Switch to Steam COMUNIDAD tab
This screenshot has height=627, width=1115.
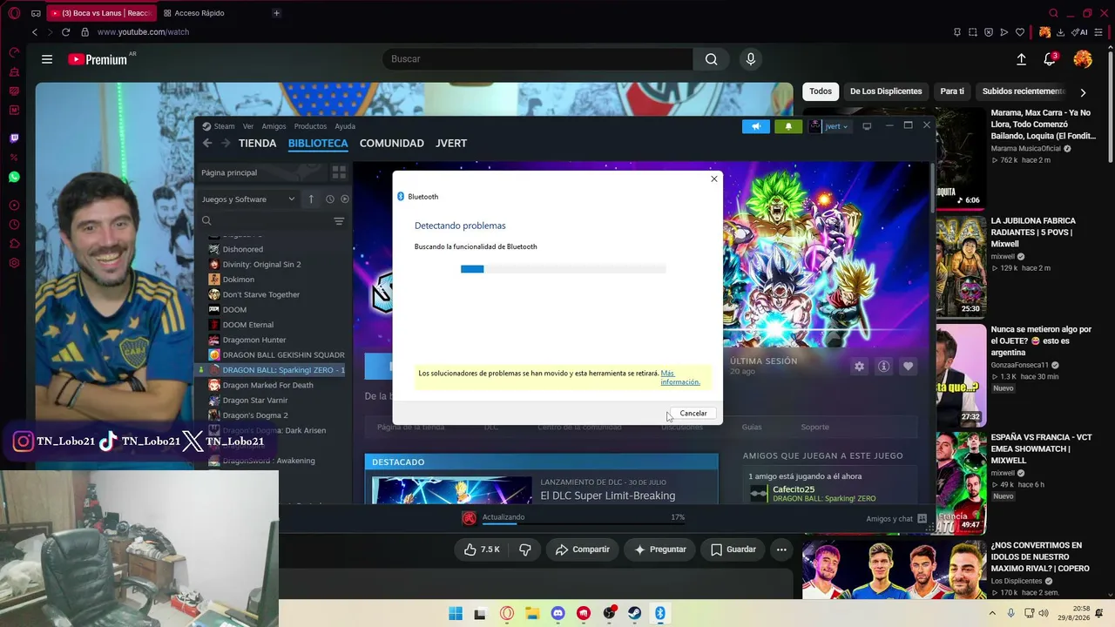pyautogui.click(x=392, y=144)
